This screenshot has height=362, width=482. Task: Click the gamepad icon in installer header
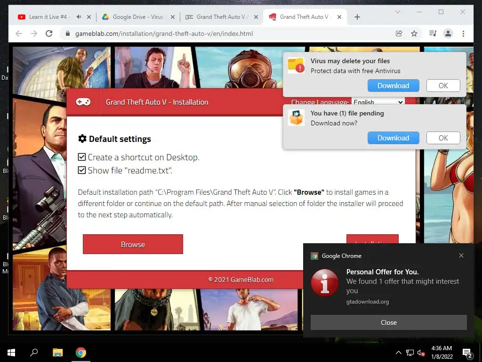tap(83, 102)
